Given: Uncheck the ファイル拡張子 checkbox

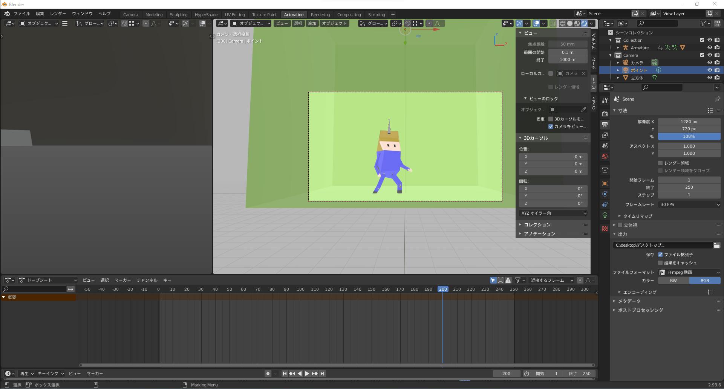Looking at the screenshot, I should click(x=660, y=255).
